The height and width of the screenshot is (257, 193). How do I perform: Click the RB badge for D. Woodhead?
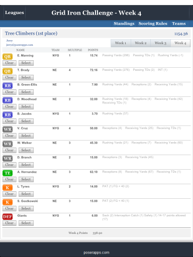tap(8, 100)
